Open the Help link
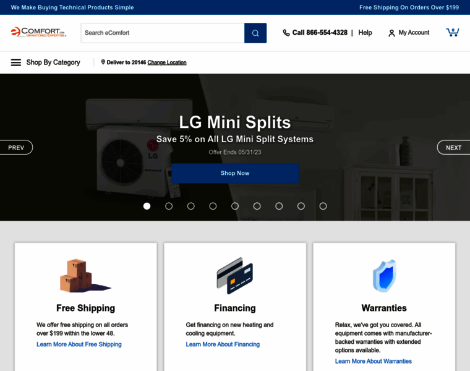This screenshot has height=371, width=470. click(365, 33)
